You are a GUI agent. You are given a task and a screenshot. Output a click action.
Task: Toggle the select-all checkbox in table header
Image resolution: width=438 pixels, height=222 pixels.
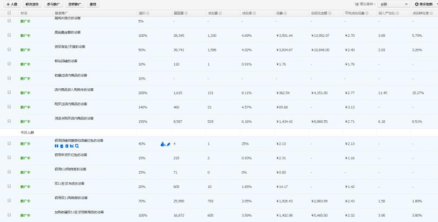click(x=9, y=12)
